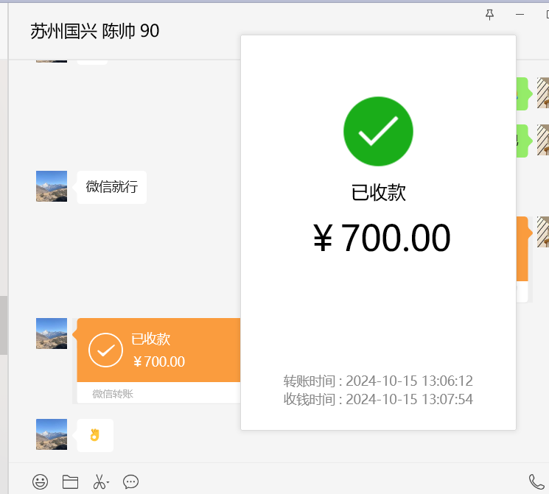The height and width of the screenshot is (494, 549).
Task: Click the 转账时间 timestamp line
Action: coord(378,381)
